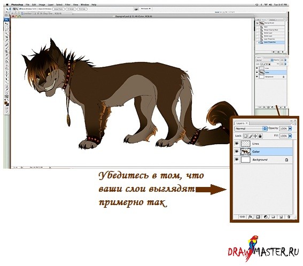The height and width of the screenshot is (266, 303).
Task: Click Lines layer thumbnail in enlarged Layers panel
Action: pyautogui.click(x=246, y=144)
